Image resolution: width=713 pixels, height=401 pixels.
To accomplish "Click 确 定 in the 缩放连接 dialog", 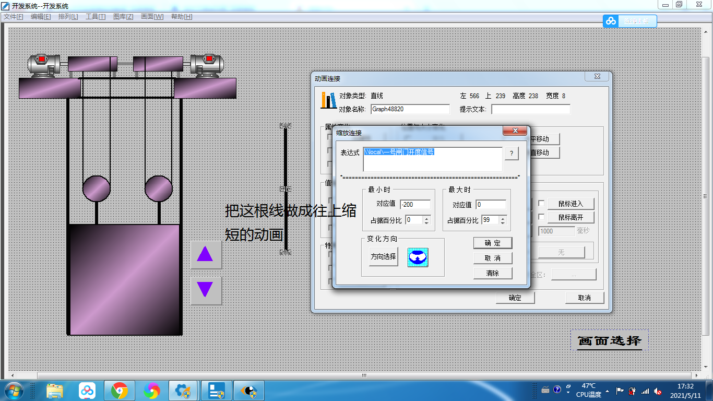I will click(492, 243).
